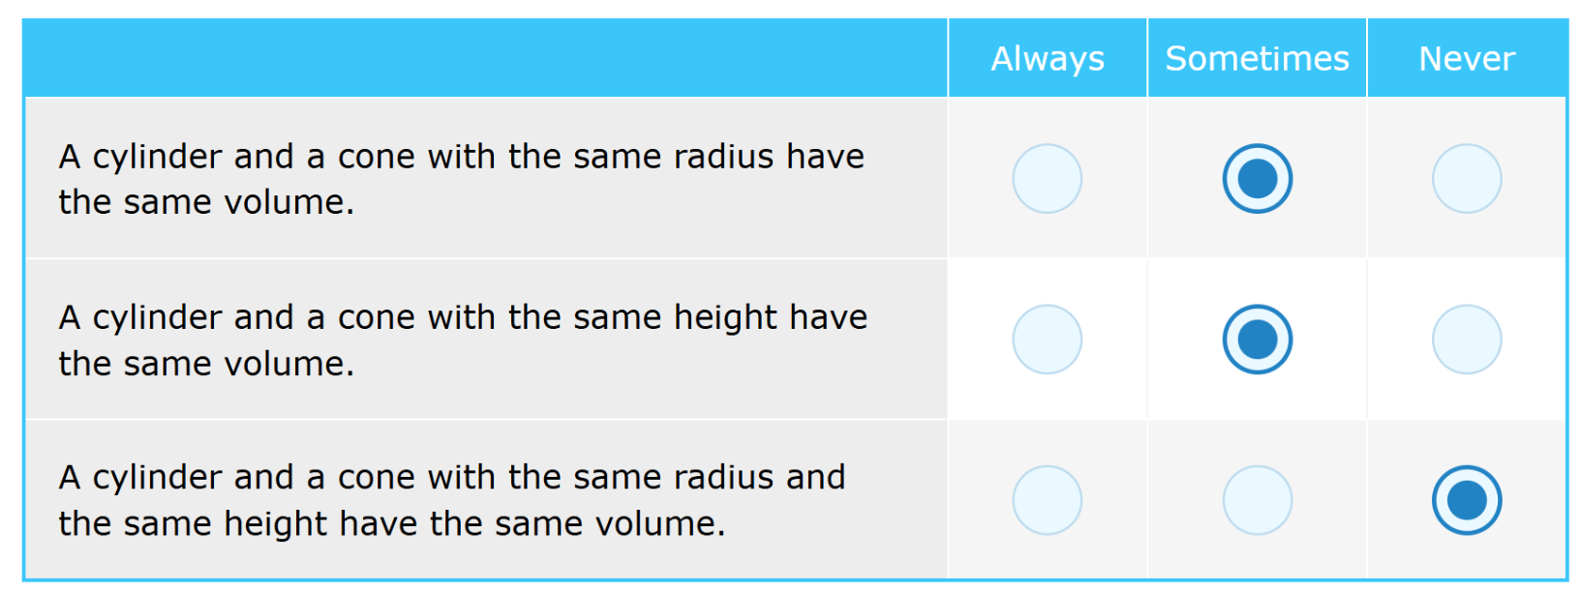Click the Never column header
1581x592 pixels.
(x=1467, y=58)
